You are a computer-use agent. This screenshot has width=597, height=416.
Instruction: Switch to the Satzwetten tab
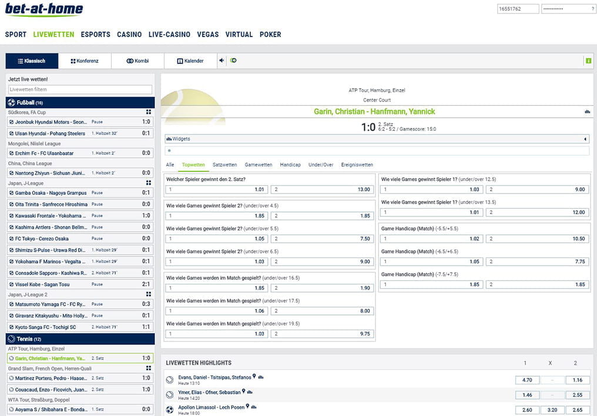click(x=224, y=165)
